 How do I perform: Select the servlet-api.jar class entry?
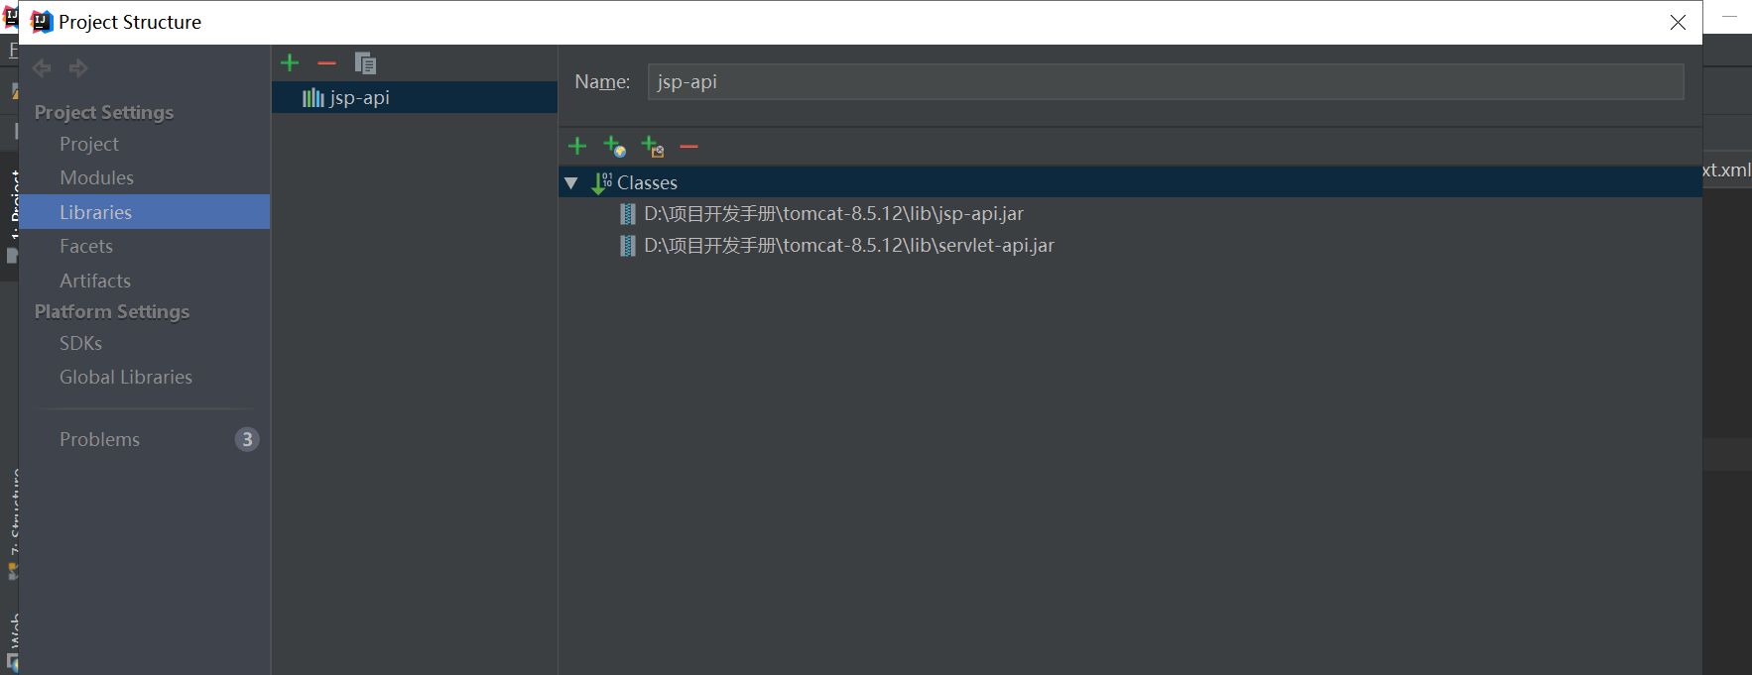pyautogui.click(x=848, y=246)
